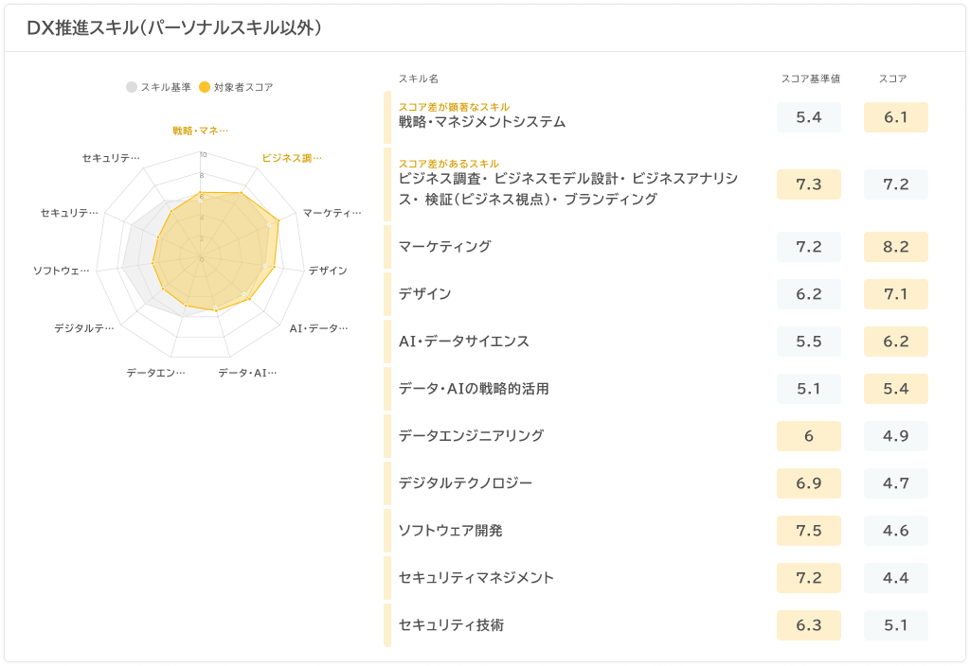This screenshot has width=970, height=666.
Task: Toggle the 対象者スコア legend series
Action: point(242,87)
